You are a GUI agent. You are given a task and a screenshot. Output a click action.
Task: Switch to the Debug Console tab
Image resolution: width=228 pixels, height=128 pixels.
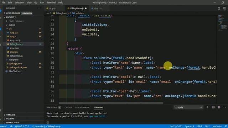[83, 107]
